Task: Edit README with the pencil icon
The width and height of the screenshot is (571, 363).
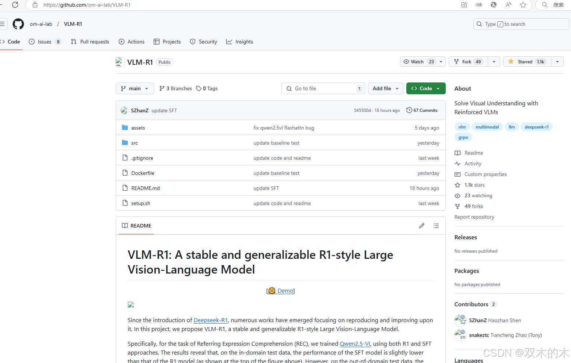Action: point(422,226)
